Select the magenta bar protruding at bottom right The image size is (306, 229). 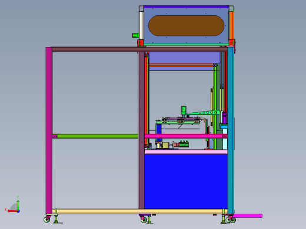248,215
